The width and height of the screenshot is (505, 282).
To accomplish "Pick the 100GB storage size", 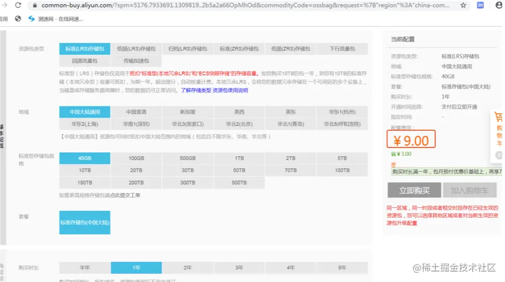I will pyautogui.click(x=136, y=158).
